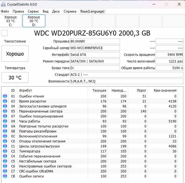Click status orb for Повторные попытки раскрутки

[5, 126]
